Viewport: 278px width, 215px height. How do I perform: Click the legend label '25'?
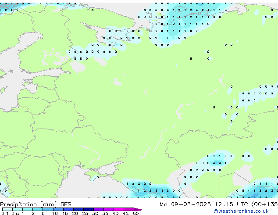pyautogui.click(x=85, y=213)
